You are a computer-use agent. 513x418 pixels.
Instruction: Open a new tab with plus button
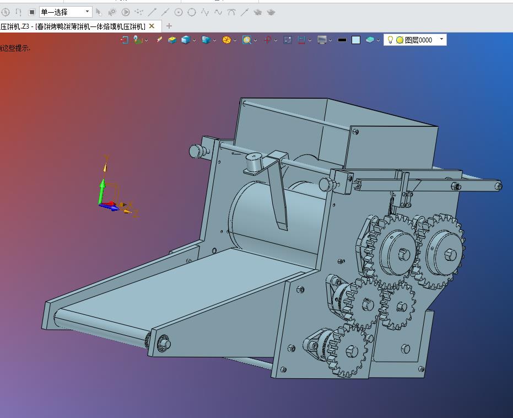(169, 26)
